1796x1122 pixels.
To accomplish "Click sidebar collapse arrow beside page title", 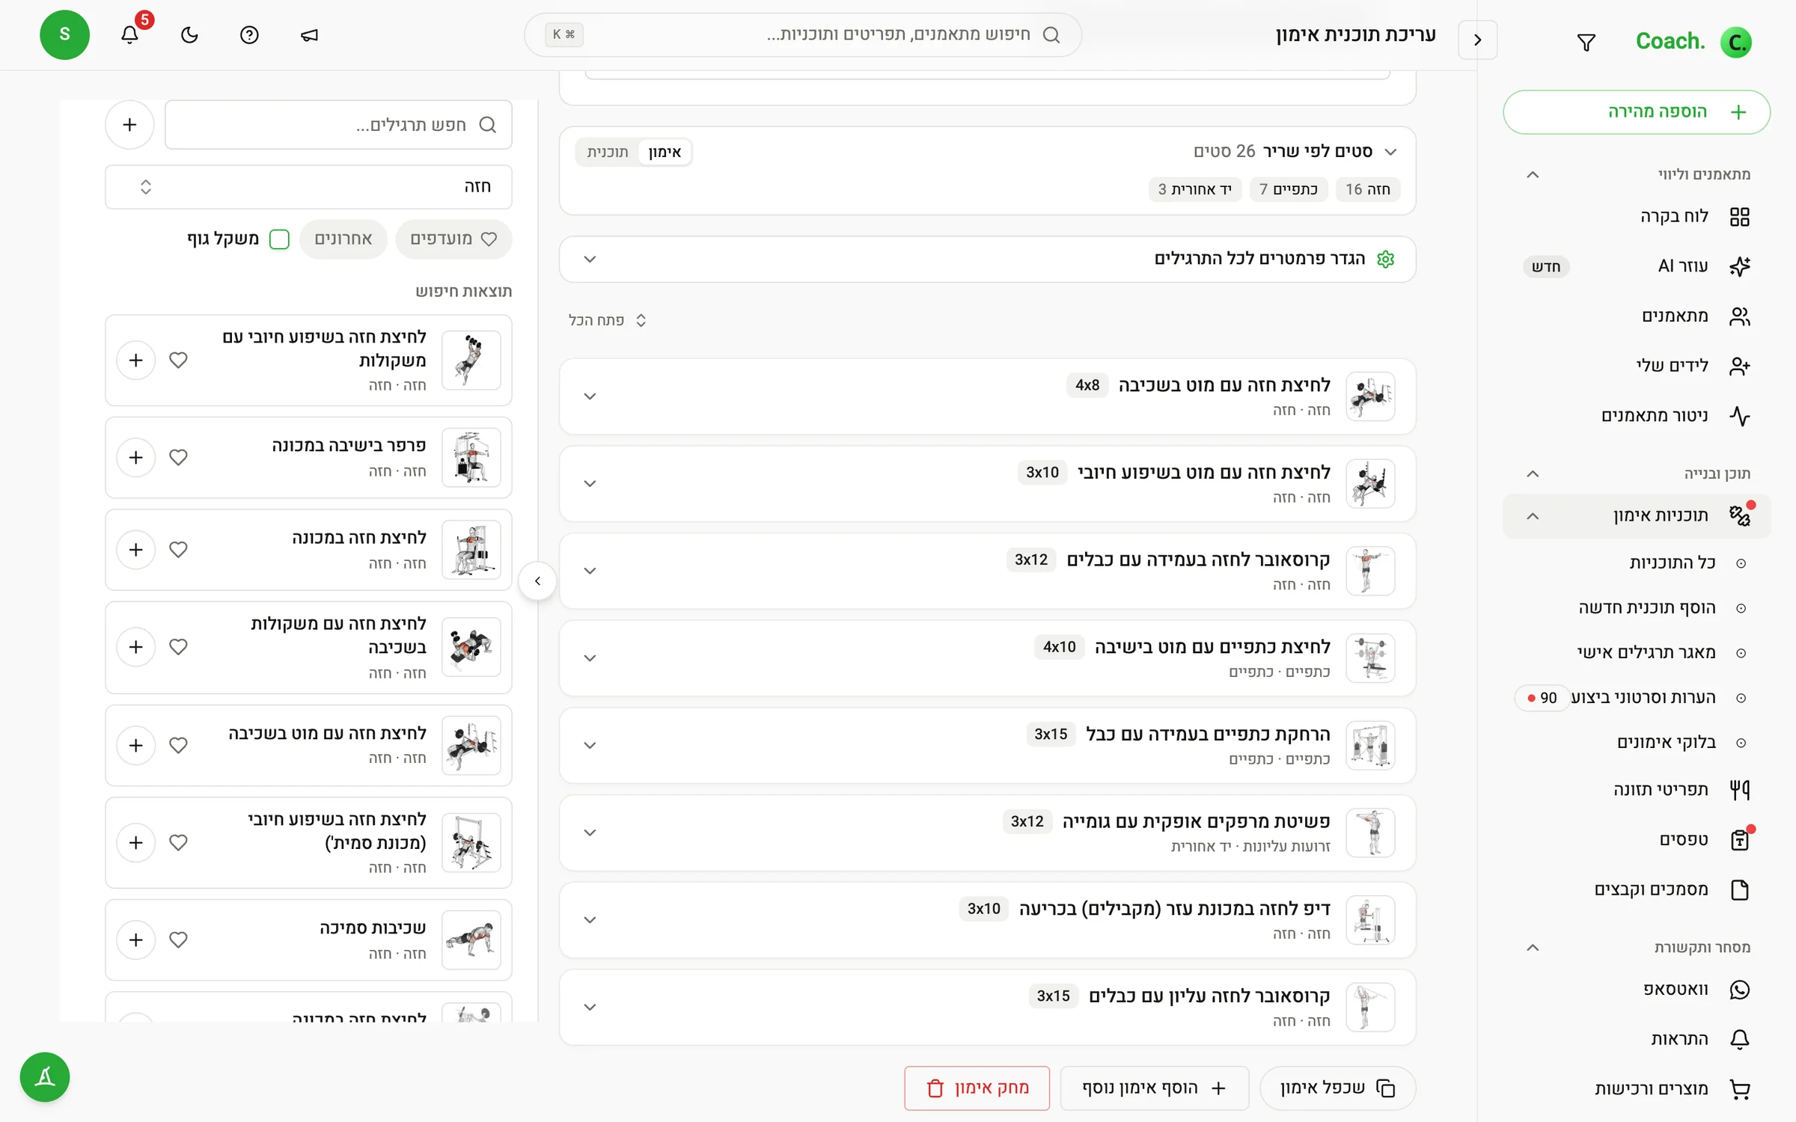I will click(x=1477, y=40).
